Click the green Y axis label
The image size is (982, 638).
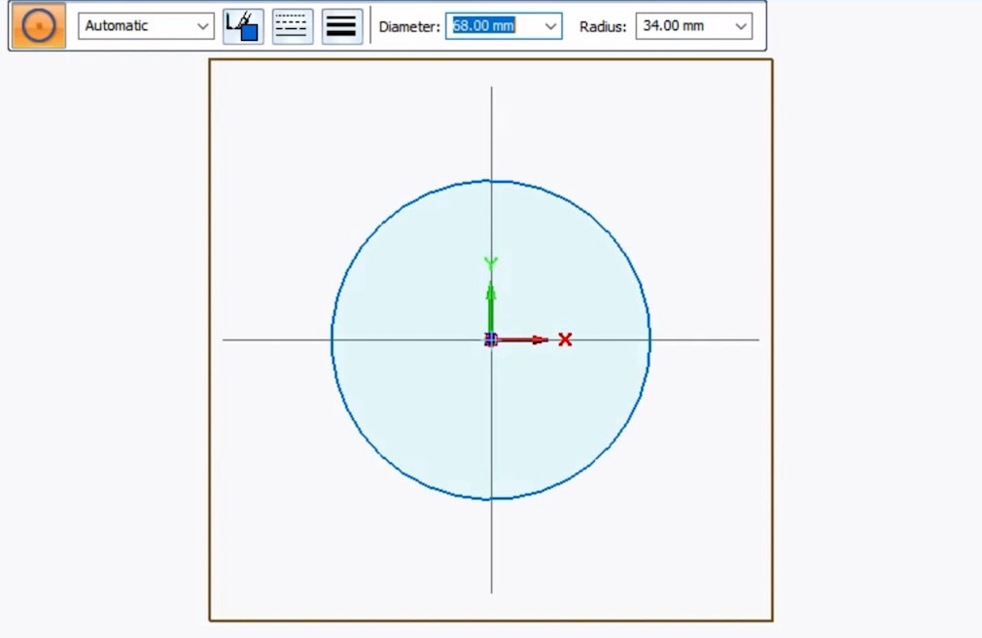491,264
